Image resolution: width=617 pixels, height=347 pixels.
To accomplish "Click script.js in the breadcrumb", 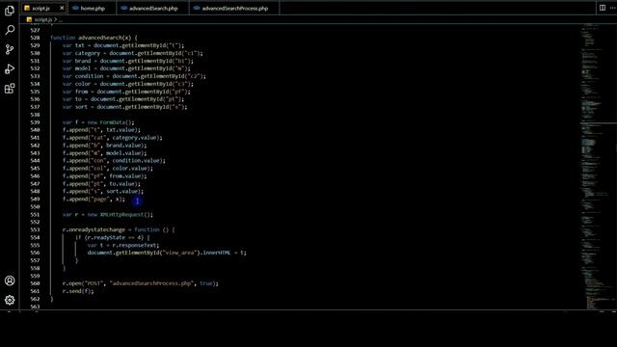I will [x=42, y=19].
